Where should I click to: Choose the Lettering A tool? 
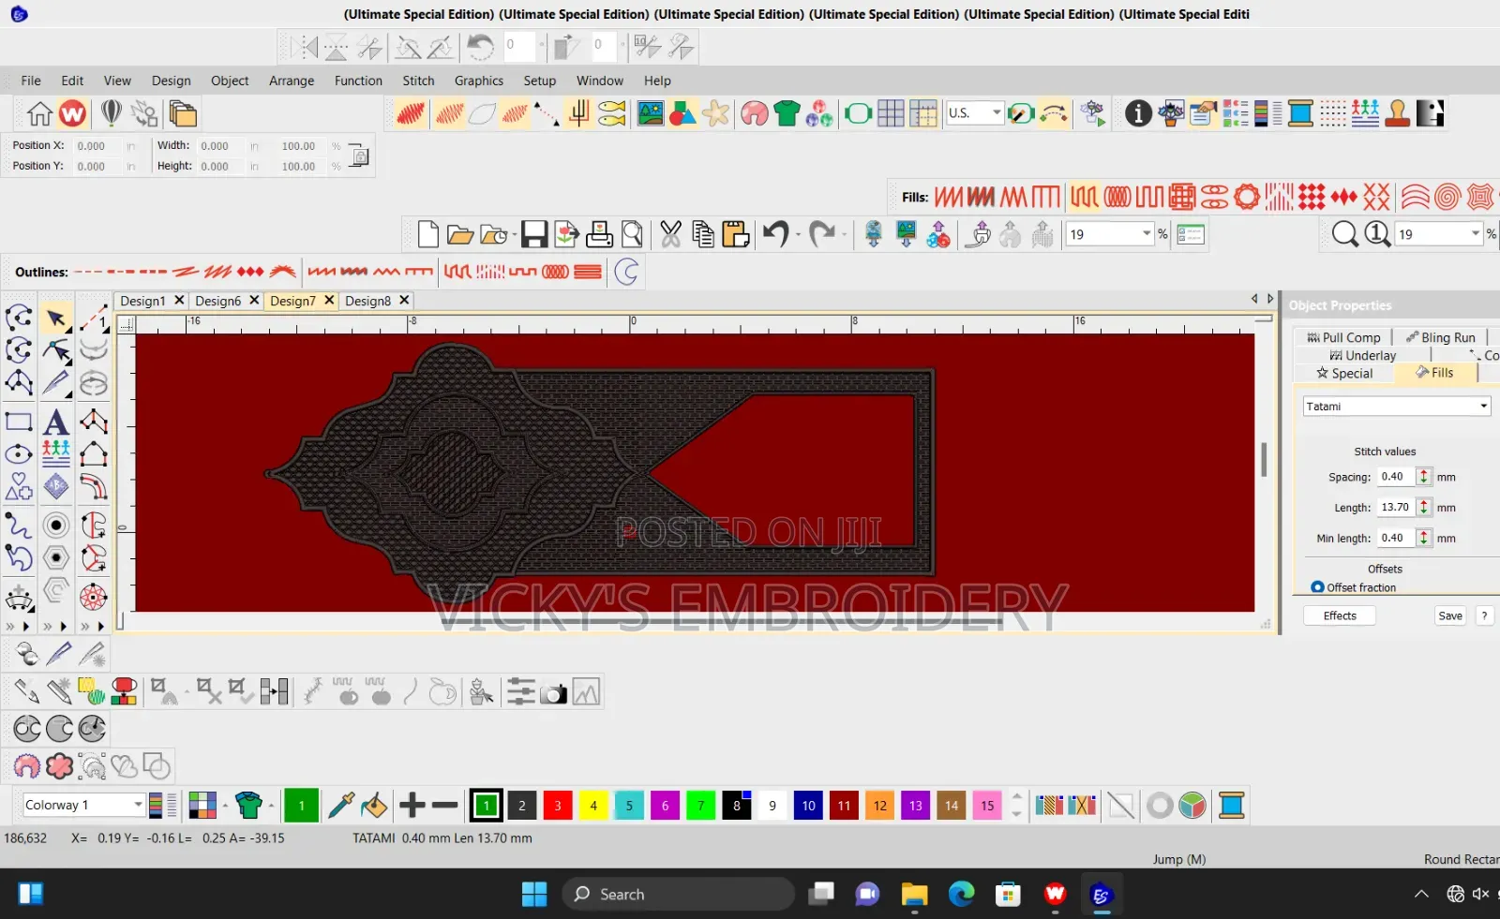pyautogui.click(x=55, y=422)
